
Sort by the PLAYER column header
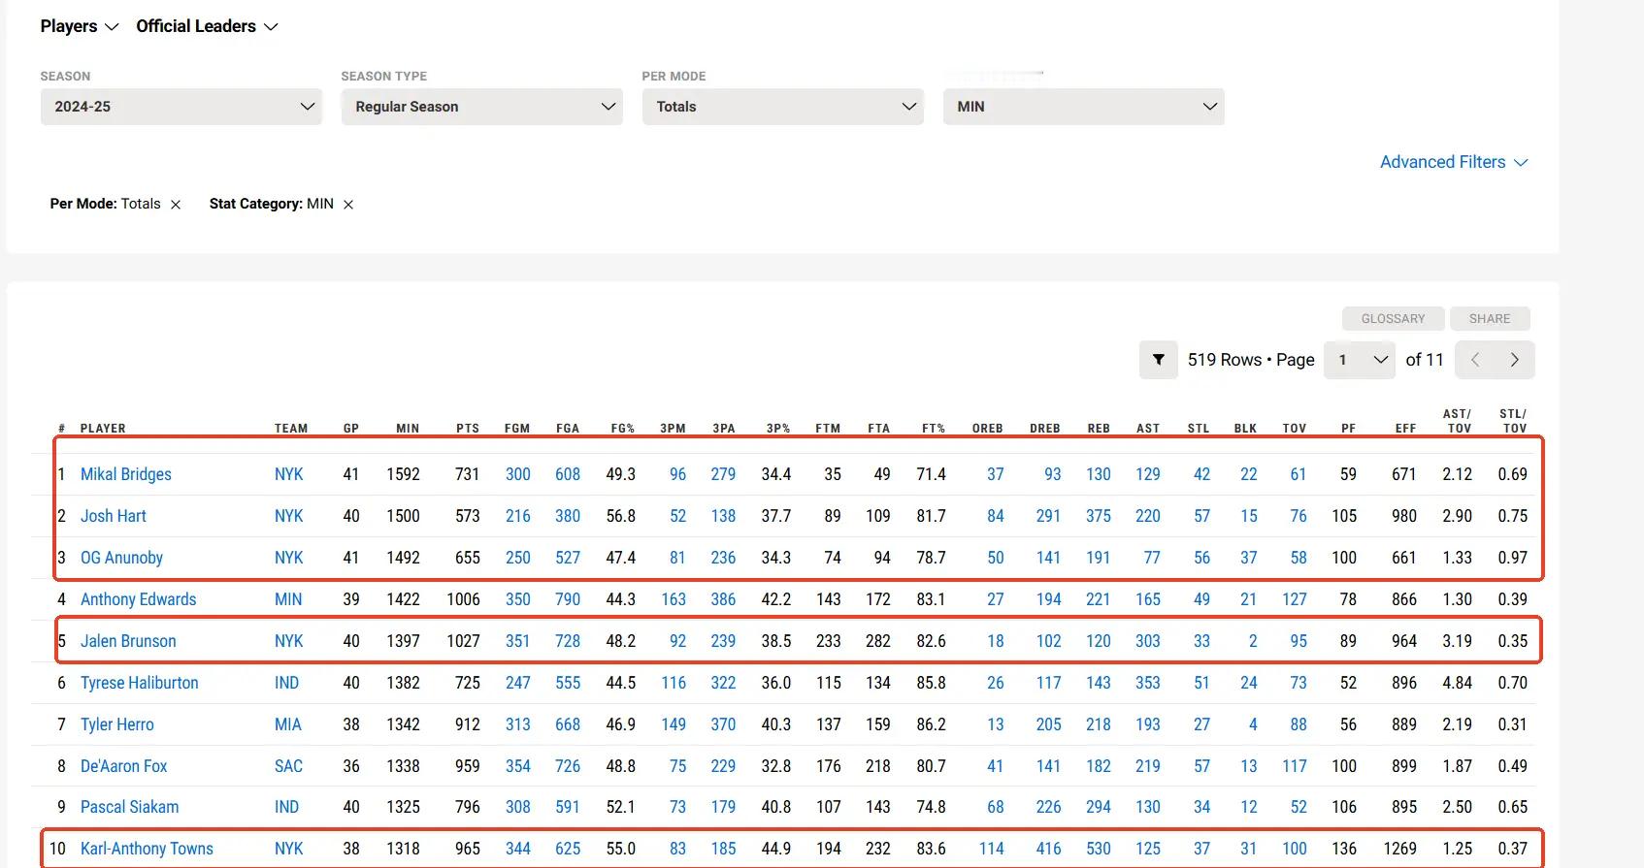pyautogui.click(x=103, y=429)
